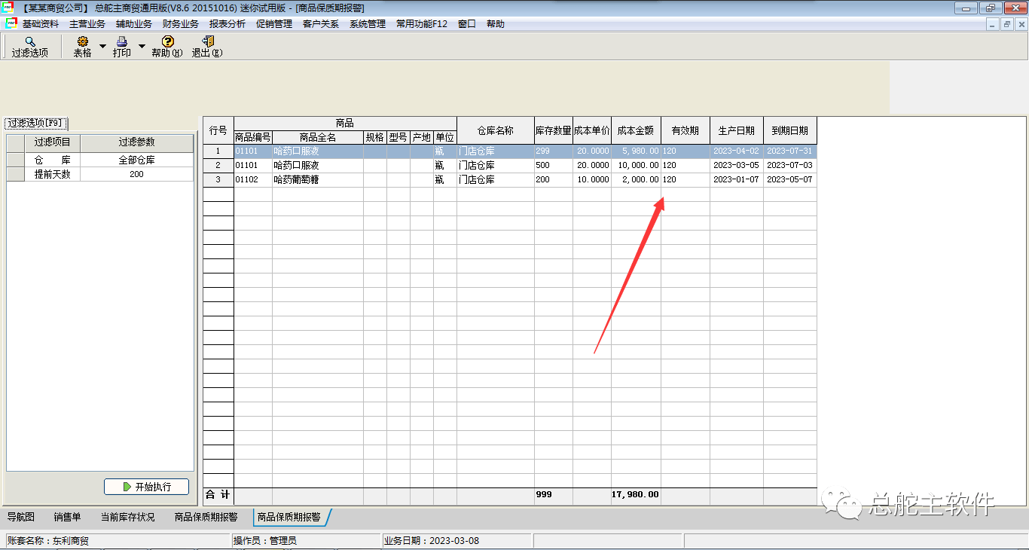Open the 常用功能F12 menu

click(422, 24)
